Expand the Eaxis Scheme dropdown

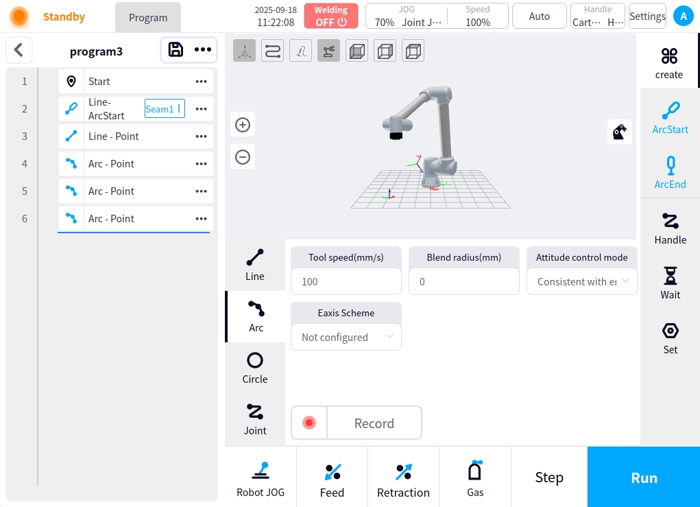click(x=346, y=337)
